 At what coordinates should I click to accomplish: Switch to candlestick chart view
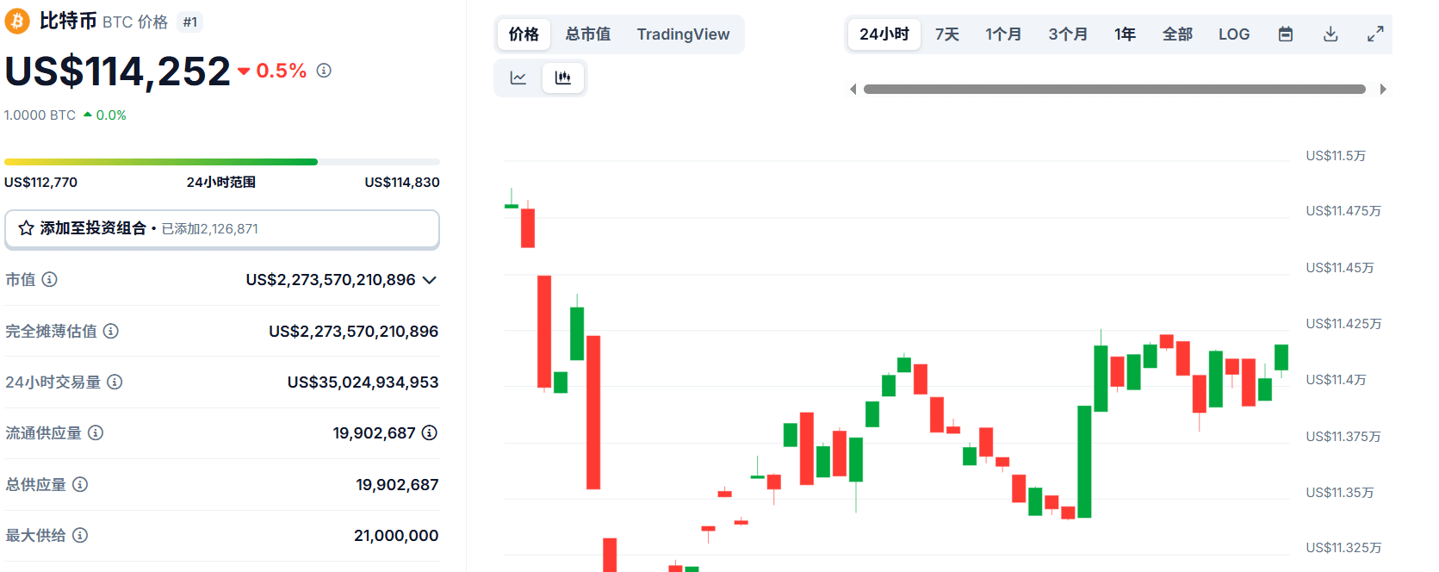(563, 78)
